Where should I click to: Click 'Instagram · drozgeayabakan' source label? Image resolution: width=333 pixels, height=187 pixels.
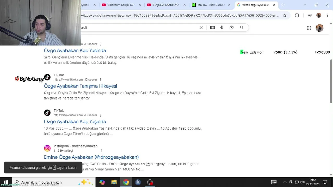76,146
